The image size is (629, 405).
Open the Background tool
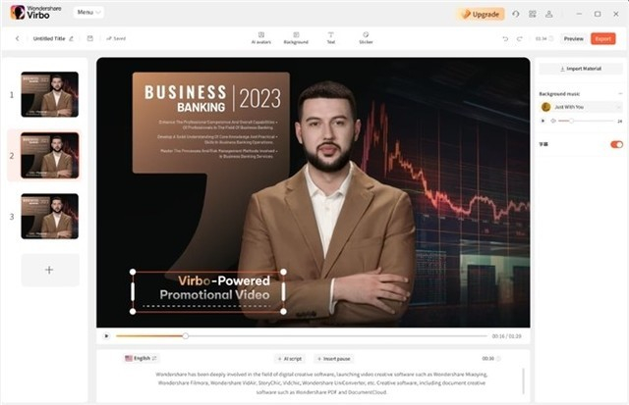tap(296, 38)
